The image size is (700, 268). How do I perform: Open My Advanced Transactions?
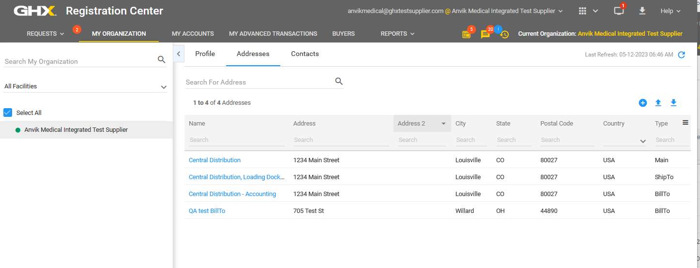(273, 34)
